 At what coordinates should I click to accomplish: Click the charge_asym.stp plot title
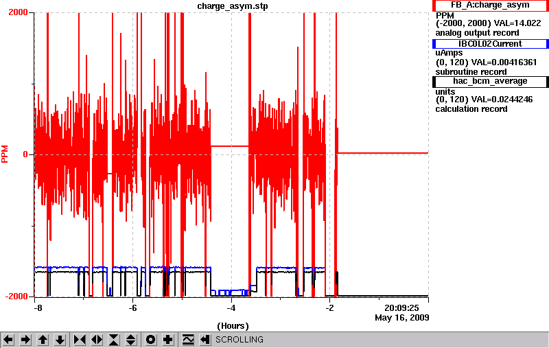(233, 6)
